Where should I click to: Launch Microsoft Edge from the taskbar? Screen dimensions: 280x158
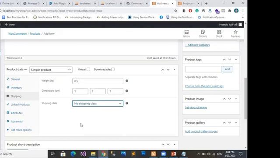tap(73, 154)
